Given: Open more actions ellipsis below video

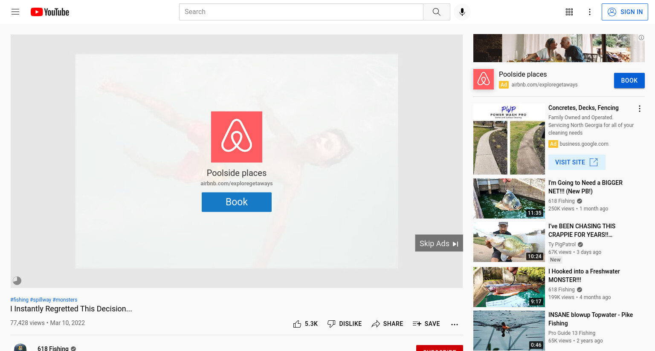Looking at the screenshot, I should tap(455, 324).
